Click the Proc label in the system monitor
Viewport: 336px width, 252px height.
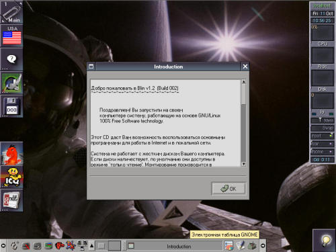point(323,67)
